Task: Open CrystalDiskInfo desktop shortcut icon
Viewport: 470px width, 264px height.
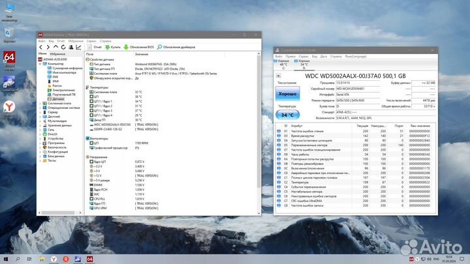Action: [x=9, y=83]
